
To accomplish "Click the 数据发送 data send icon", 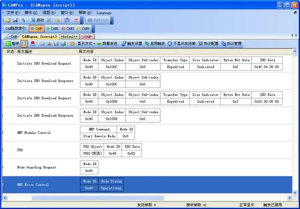I will tap(107, 43).
